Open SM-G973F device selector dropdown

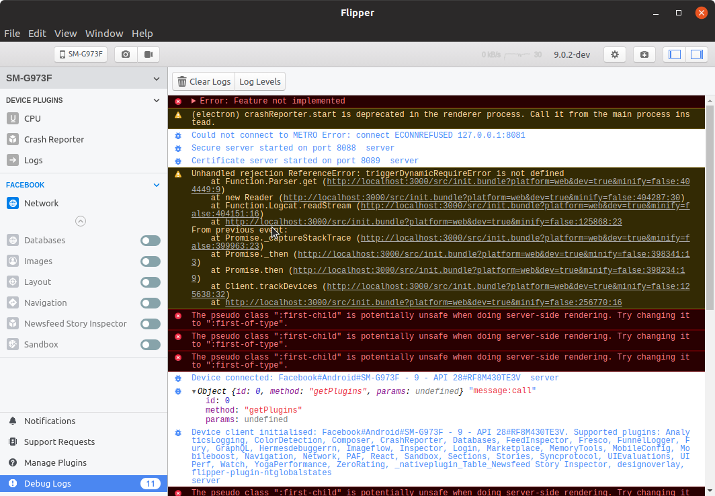tap(81, 54)
